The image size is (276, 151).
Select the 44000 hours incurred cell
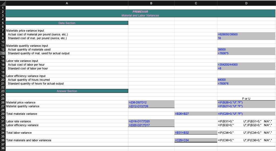tap(246, 80)
